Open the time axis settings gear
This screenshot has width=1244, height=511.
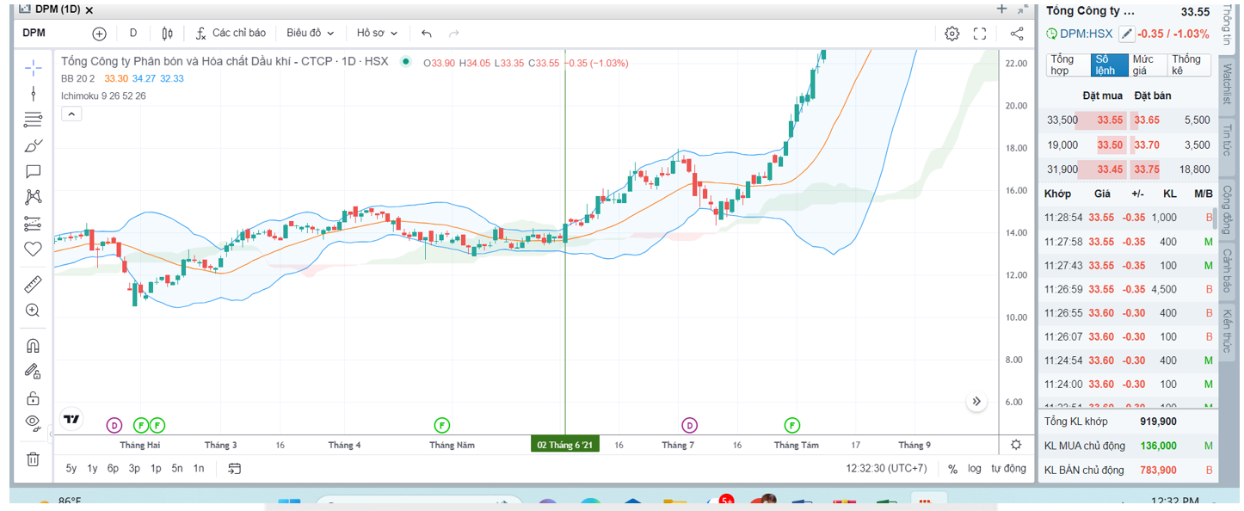click(1016, 445)
